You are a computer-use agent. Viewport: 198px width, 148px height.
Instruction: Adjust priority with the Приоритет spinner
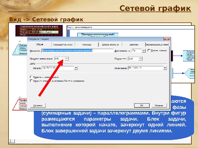[x=140, y=59]
